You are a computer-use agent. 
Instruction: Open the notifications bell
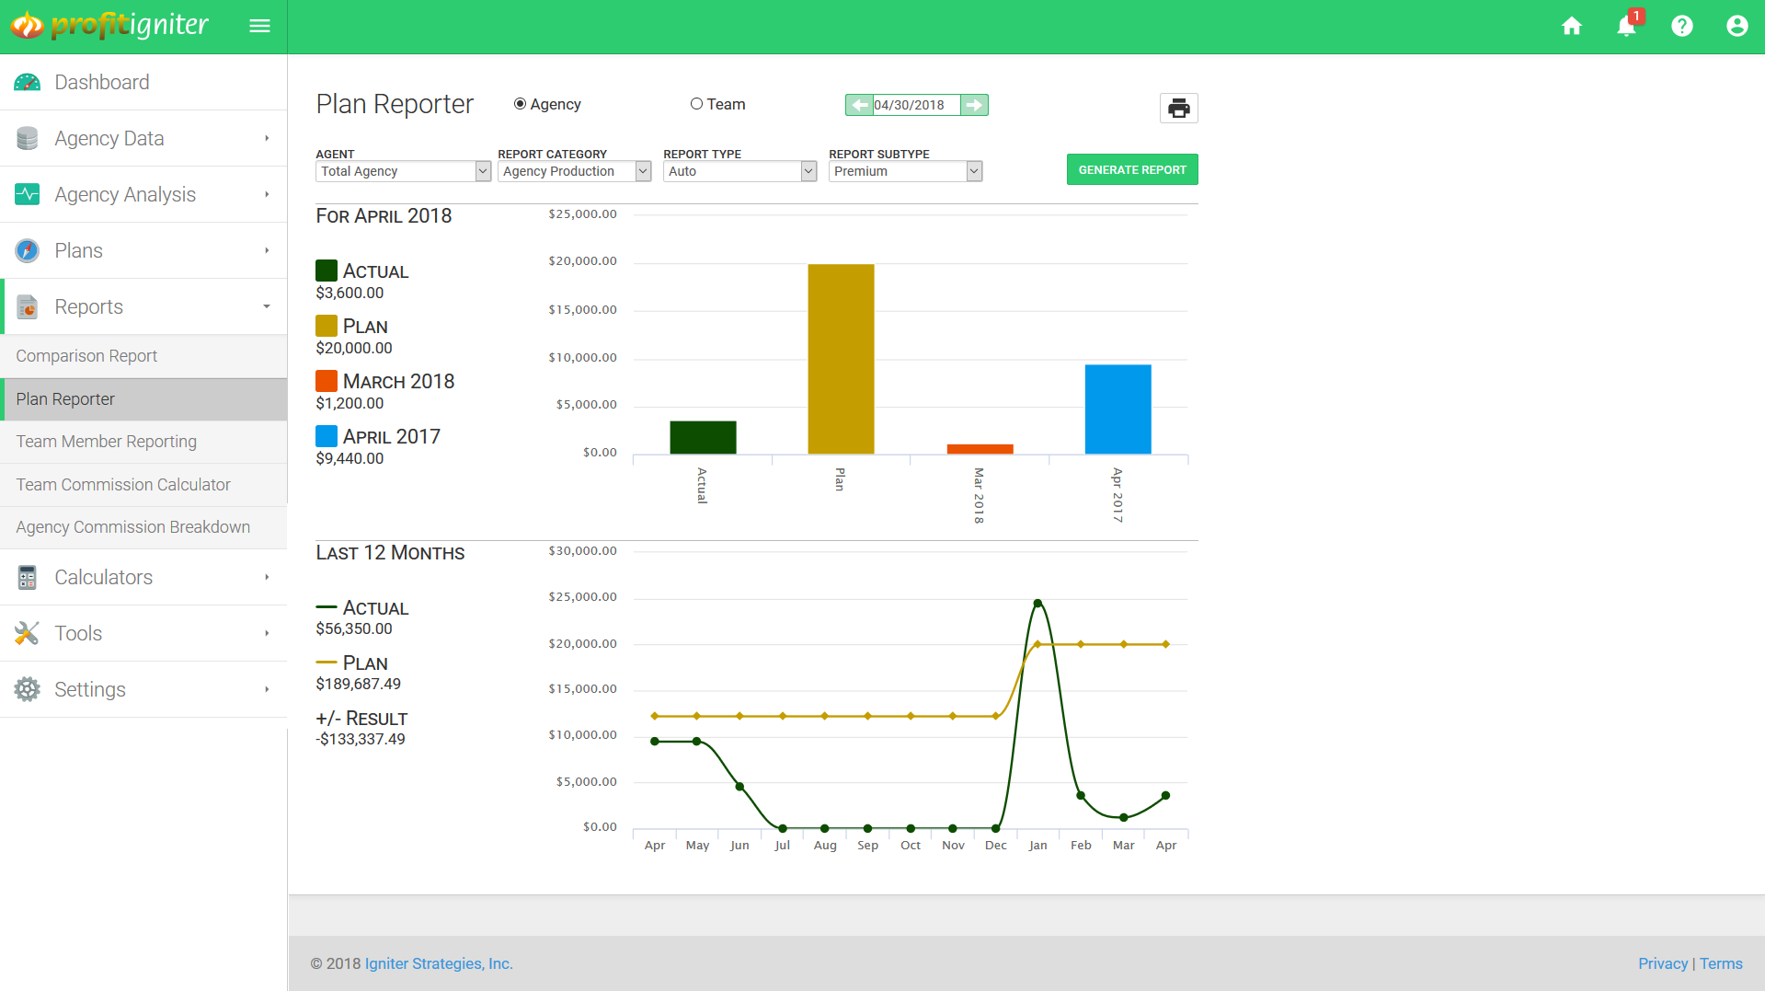[1626, 26]
